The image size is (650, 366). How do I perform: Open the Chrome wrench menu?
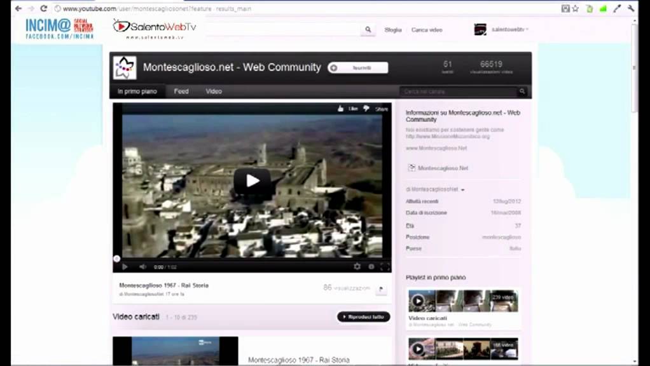pos(631,8)
